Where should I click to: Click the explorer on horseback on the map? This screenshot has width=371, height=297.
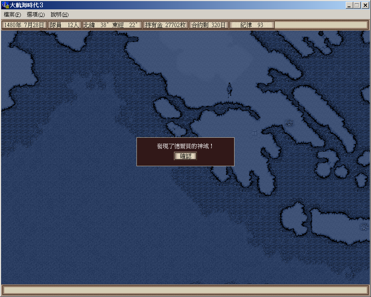pyautogui.click(x=229, y=89)
